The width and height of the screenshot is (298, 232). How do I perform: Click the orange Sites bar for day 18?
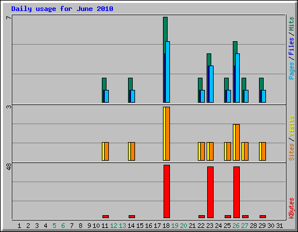[x=168, y=133]
